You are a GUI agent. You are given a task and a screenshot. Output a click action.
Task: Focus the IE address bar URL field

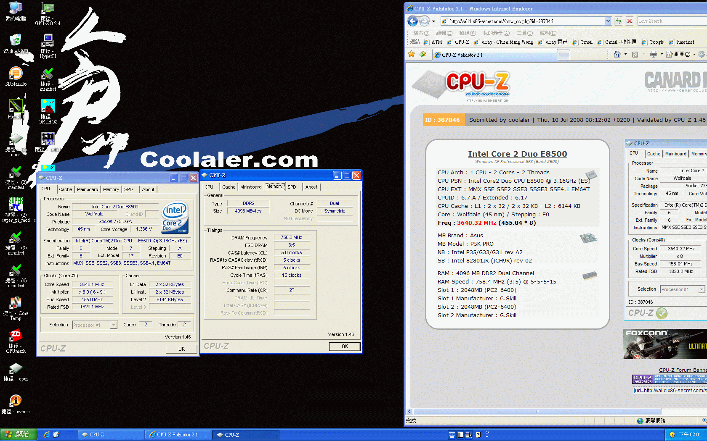click(x=522, y=21)
